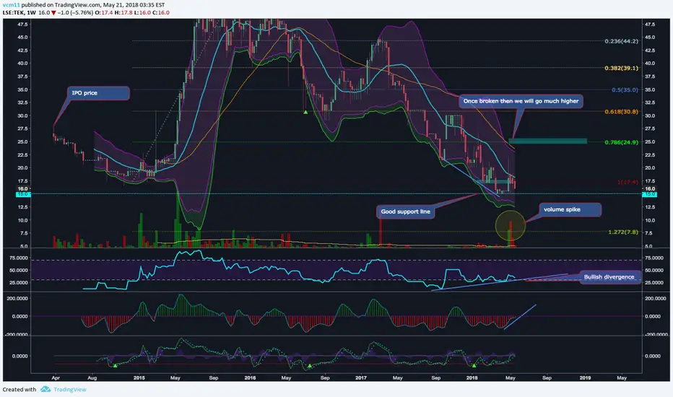Click the 'Created with' footer text
This screenshot has height=397, width=673.
point(19,389)
